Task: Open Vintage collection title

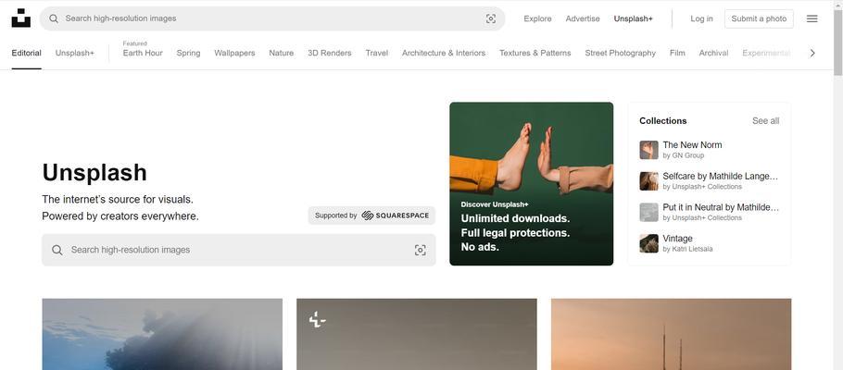Action: 677,239
